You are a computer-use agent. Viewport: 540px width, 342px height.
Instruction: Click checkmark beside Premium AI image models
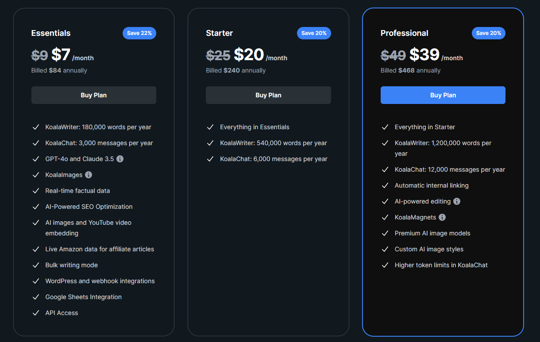tap(385, 233)
